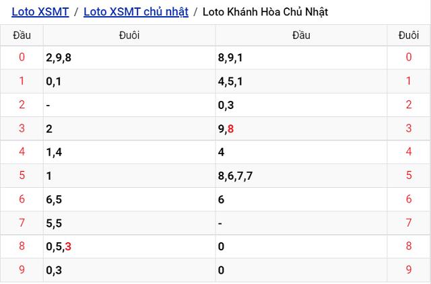Image resolution: width=431 pixels, height=284 pixels.
Task: Click the cell with 5,5
Action: [55, 223]
